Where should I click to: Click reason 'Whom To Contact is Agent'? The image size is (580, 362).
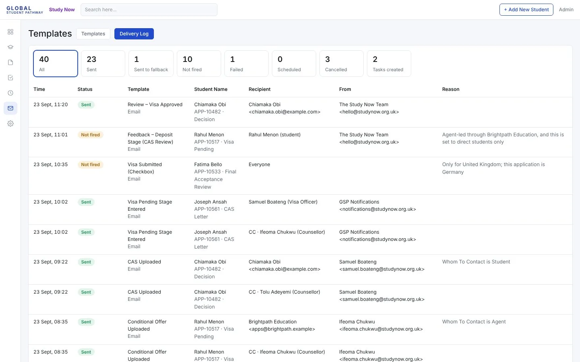(x=474, y=322)
